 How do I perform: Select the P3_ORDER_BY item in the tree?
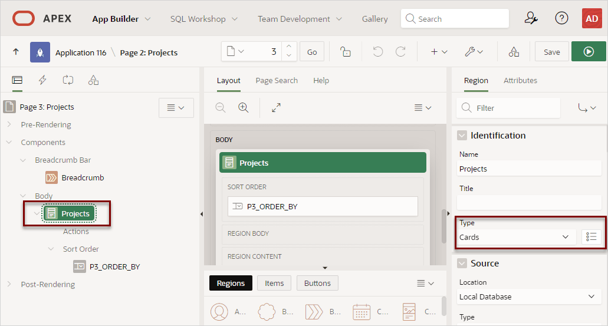tap(107, 266)
